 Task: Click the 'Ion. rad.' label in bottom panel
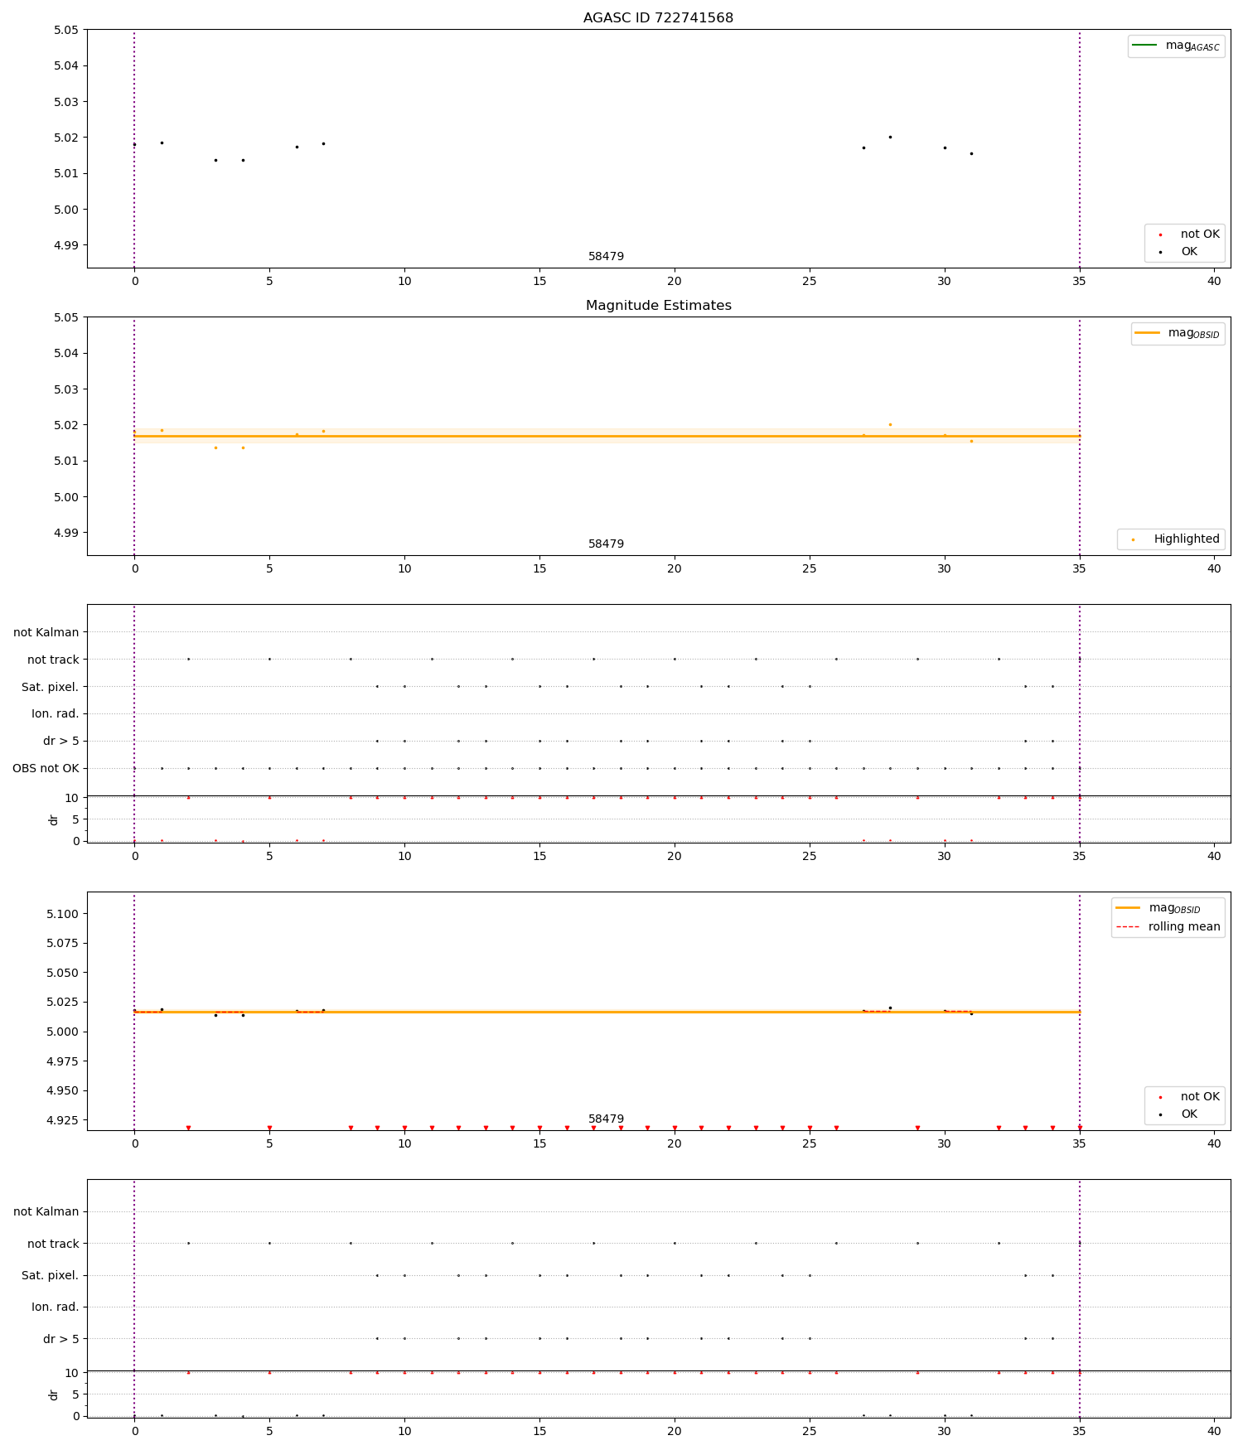click(56, 1307)
